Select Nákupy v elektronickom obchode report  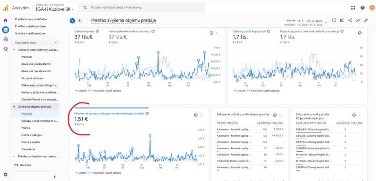tap(40, 121)
